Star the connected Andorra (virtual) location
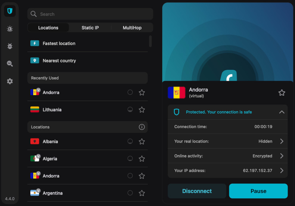 [282, 92]
